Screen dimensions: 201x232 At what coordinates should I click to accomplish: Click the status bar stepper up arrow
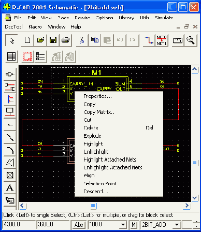click(196, 222)
